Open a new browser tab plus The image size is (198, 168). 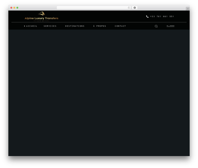[188, 9]
